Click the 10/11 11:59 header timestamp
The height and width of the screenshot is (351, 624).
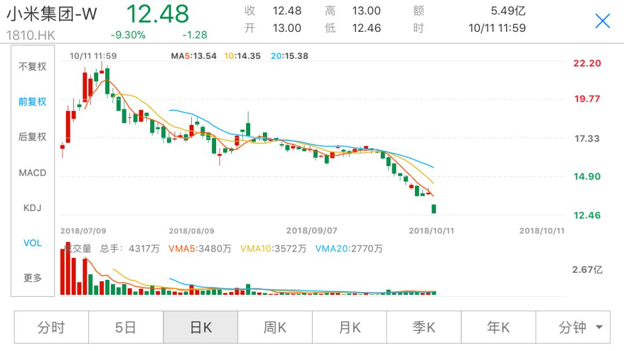tap(497, 28)
